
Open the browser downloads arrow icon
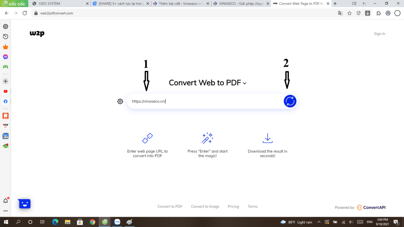[x=368, y=13]
